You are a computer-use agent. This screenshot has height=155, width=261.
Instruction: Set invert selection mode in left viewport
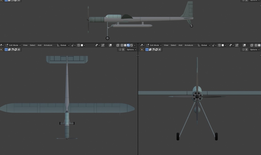[x=16, y=50]
